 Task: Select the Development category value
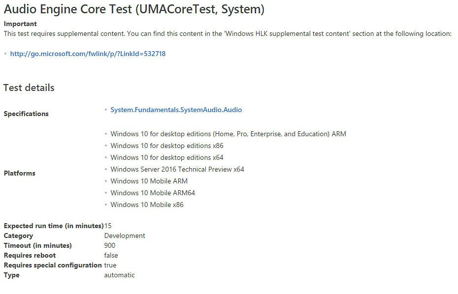125,236
